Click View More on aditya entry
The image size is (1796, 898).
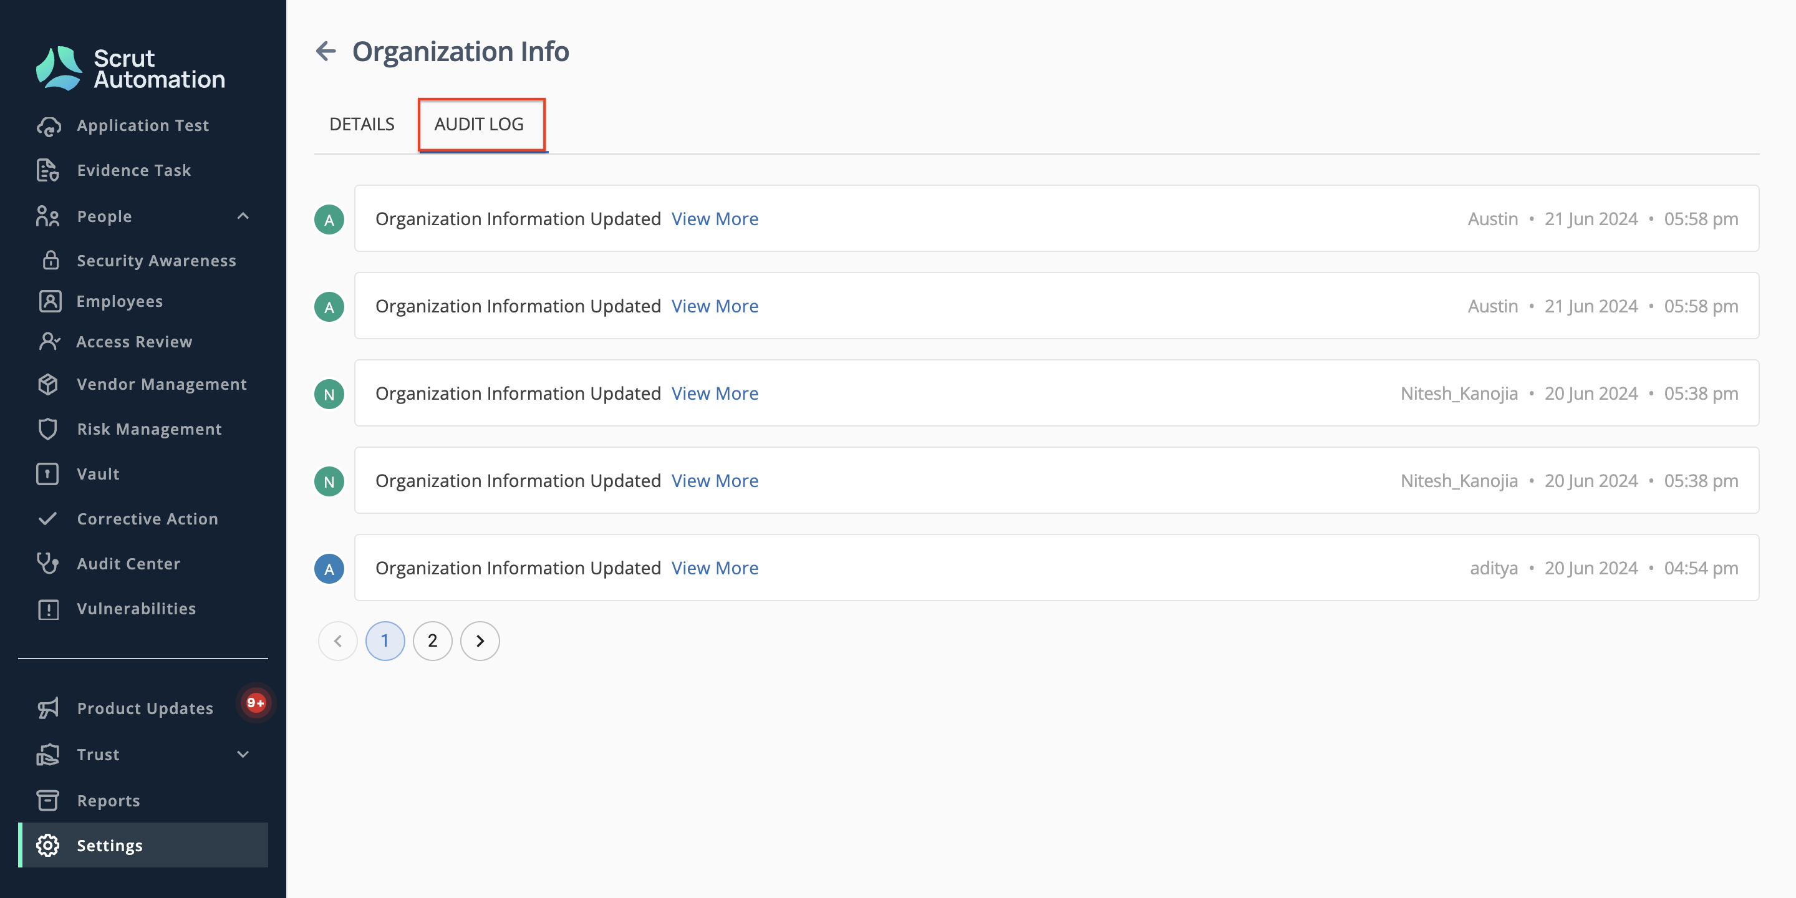click(715, 568)
